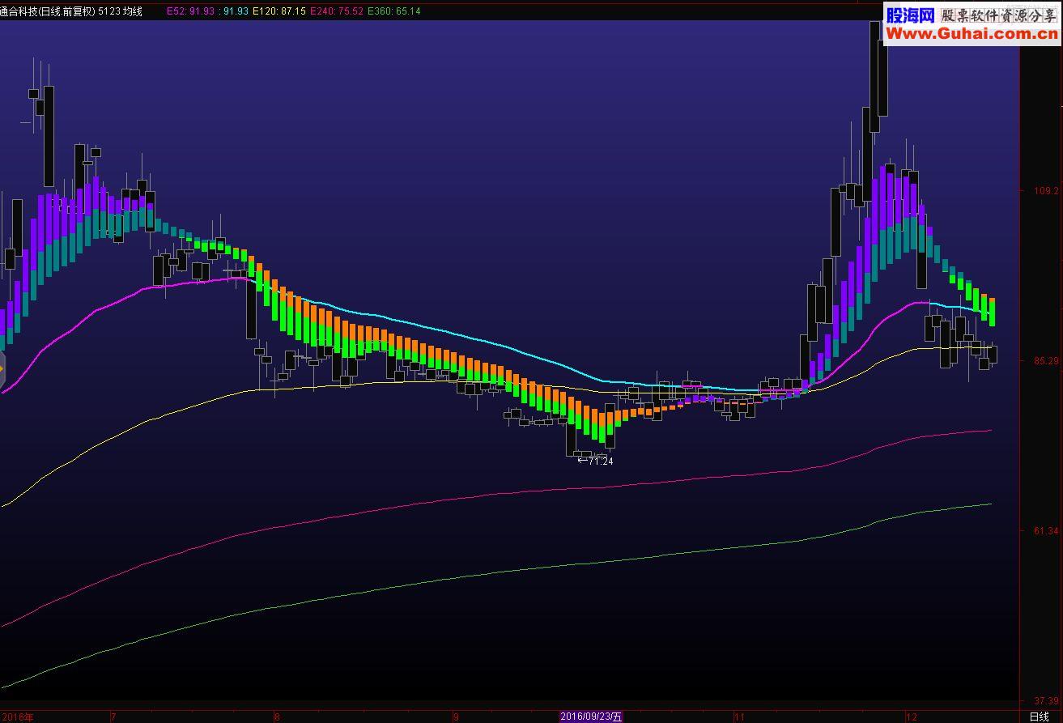The height and width of the screenshot is (723, 1063).
Task: Select the E120: 87.15 moving average readout
Action: [279, 11]
